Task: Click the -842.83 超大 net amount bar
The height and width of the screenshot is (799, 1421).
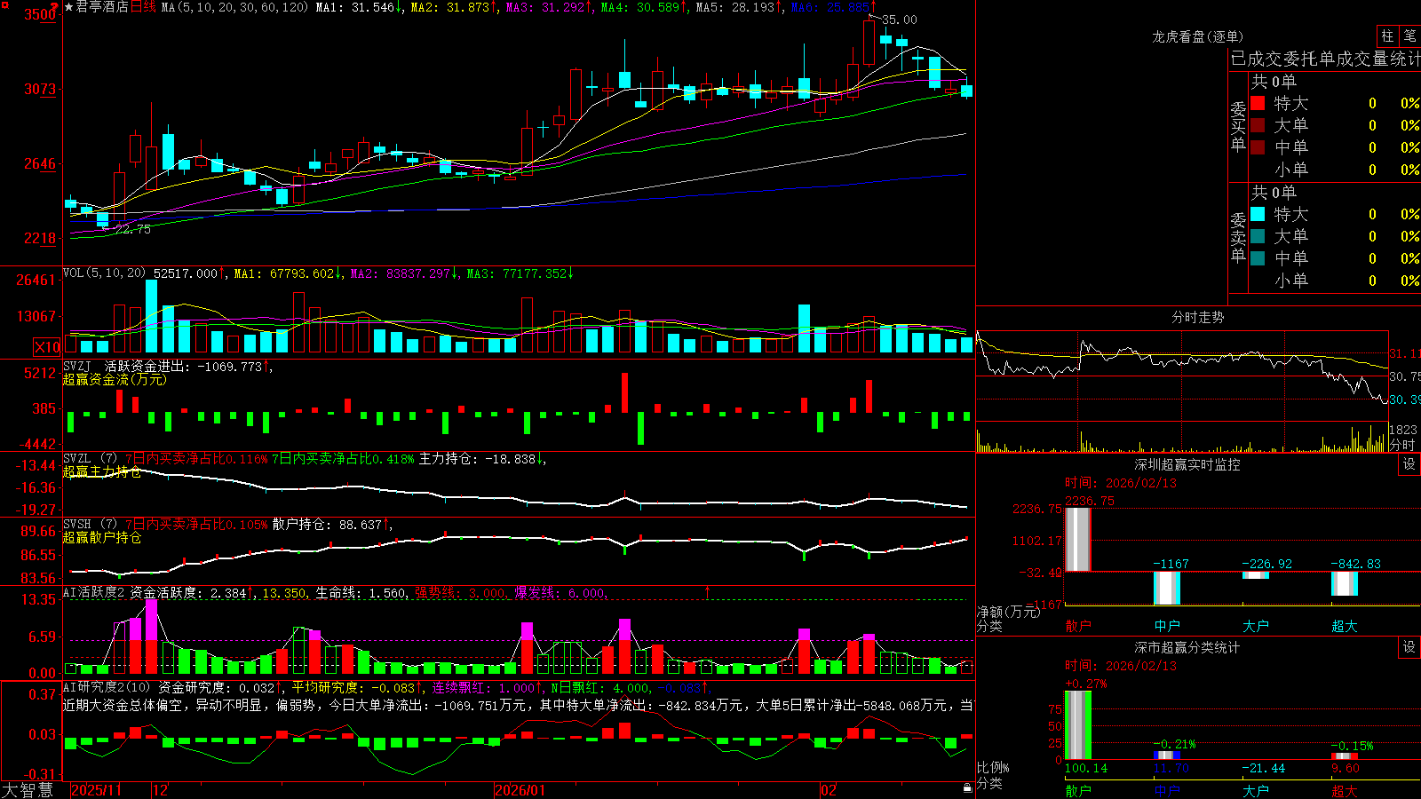Action: click(x=1345, y=584)
